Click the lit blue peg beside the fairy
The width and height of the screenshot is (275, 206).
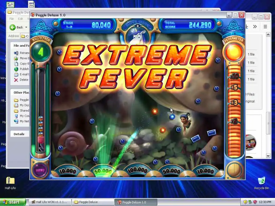click(x=172, y=117)
